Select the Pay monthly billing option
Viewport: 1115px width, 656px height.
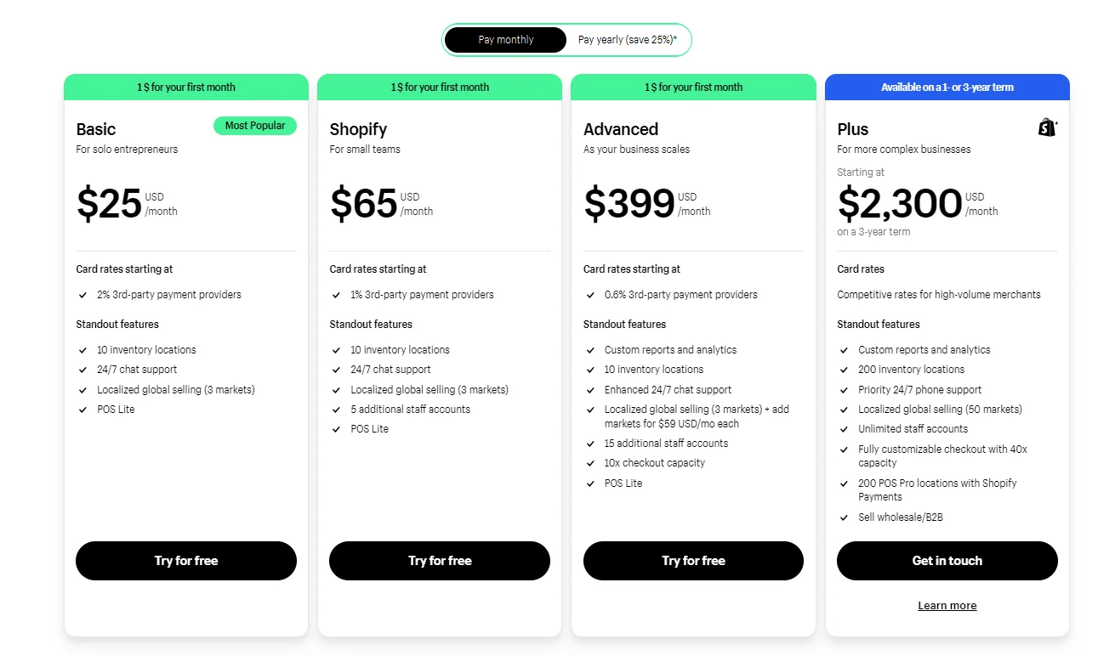point(507,39)
